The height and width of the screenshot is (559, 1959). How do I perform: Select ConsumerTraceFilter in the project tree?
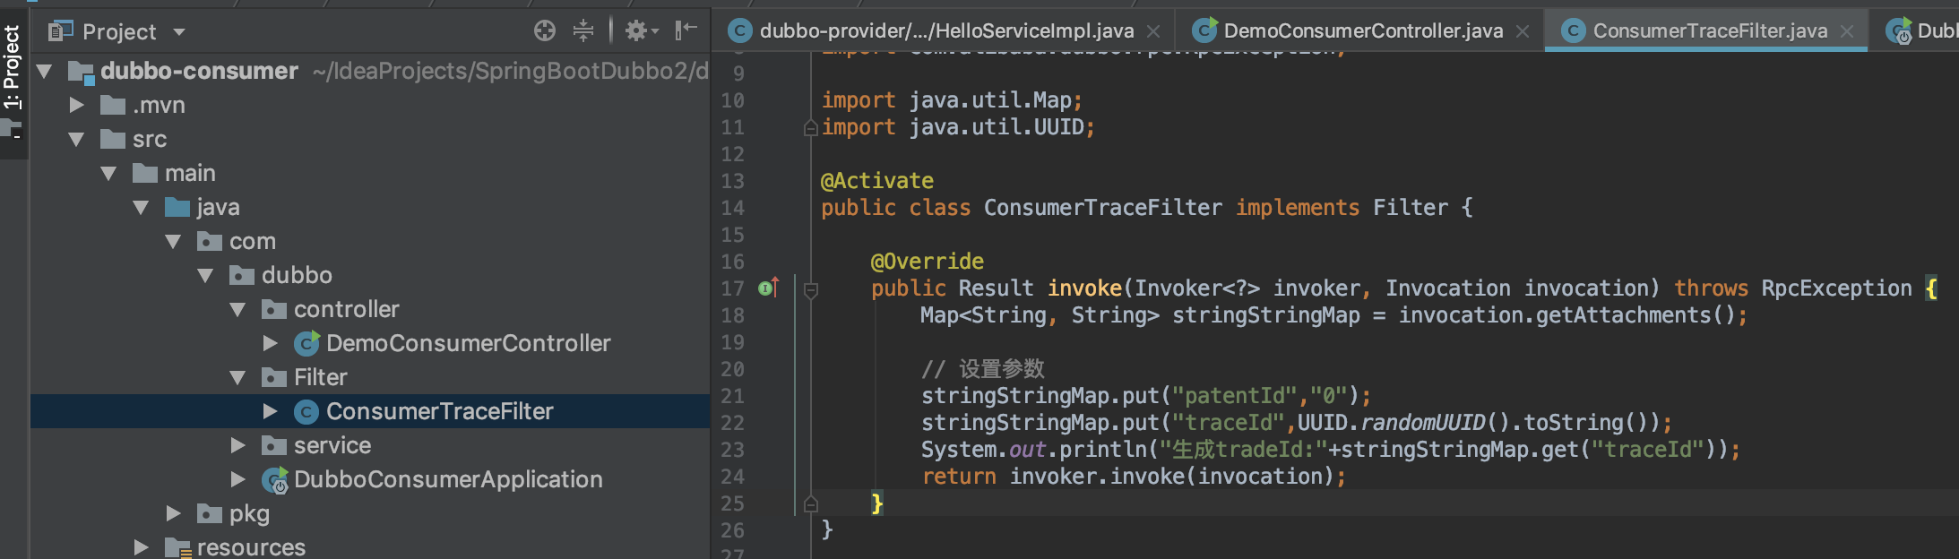[439, 411]
